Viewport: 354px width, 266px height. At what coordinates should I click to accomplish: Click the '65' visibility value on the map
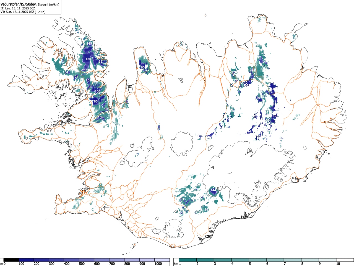coord(96,102)
